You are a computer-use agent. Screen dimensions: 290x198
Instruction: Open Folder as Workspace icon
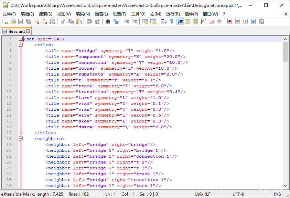click(x=211, y=21)
